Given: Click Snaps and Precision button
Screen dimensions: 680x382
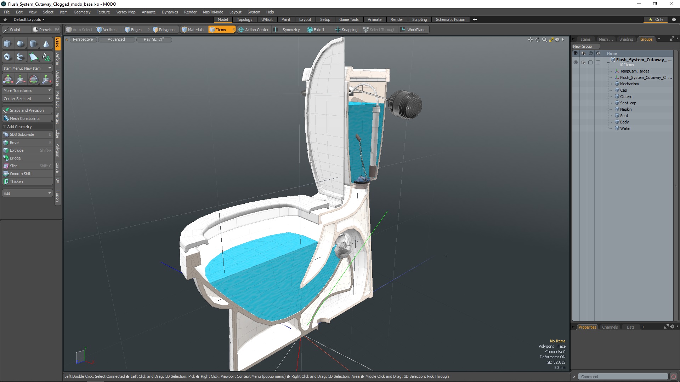Looking at the screenshot, I should (x=27, y=110).
